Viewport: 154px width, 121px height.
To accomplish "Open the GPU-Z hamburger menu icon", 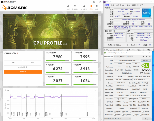I will (x=150, y=56).
